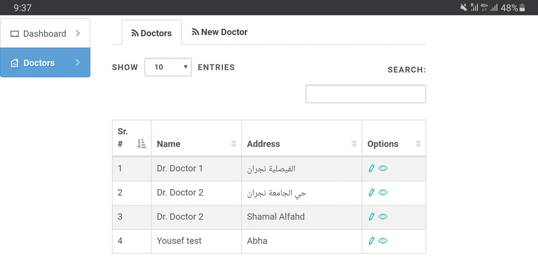This screenshot has height=261, width=538.
Task: Expand the Dashboard sidebar chevron
Action: click(x=78, y=33)
